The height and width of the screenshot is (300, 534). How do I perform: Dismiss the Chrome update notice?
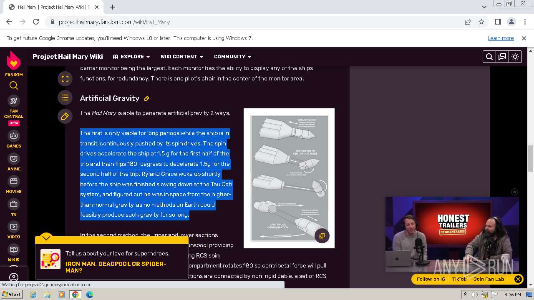coord(524,38)
